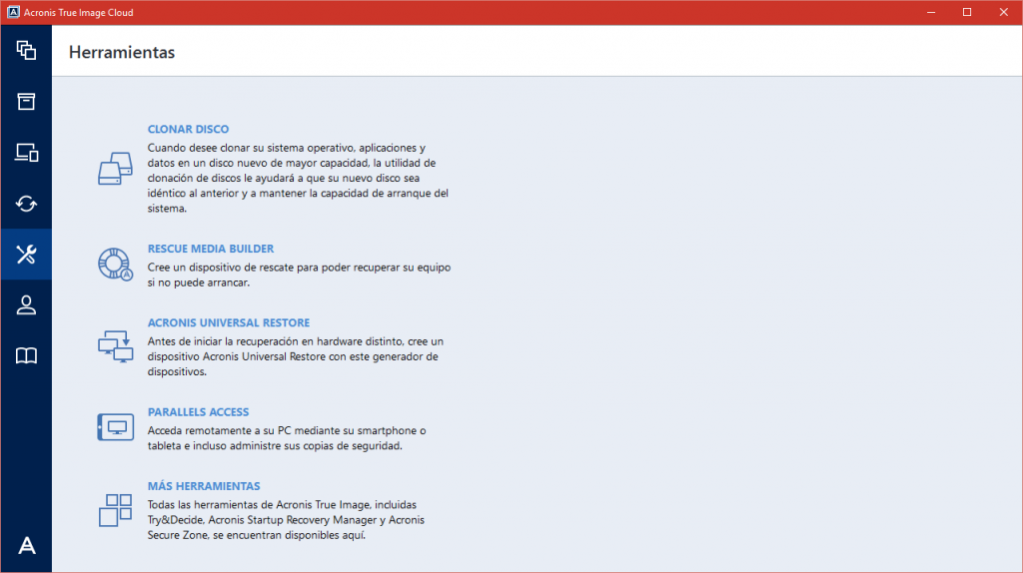Click the 'Cuando desee clonar su sistema' description

coord(298,178)
